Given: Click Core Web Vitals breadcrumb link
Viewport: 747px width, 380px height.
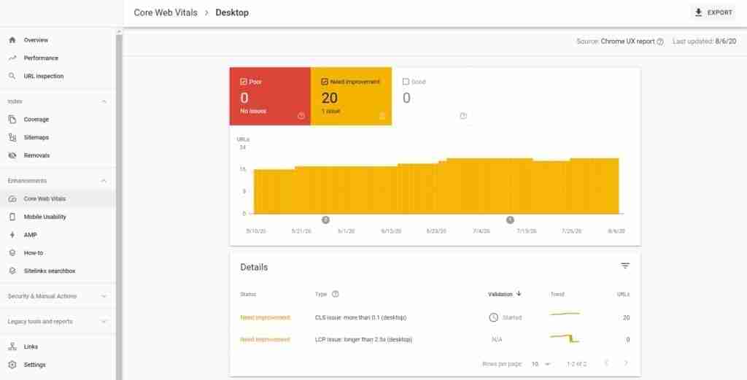Looking at the screenshot, I should click(x=166, y=13).
